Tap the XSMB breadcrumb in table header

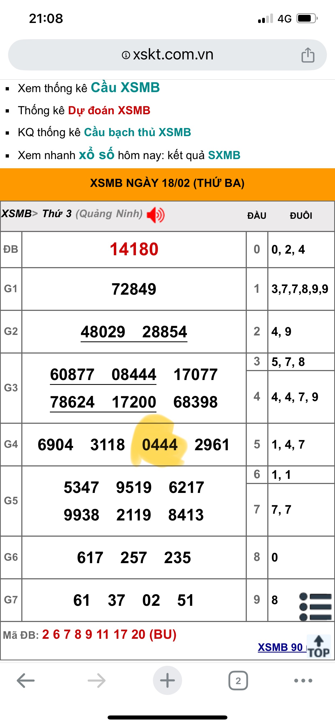pos(16,214)
